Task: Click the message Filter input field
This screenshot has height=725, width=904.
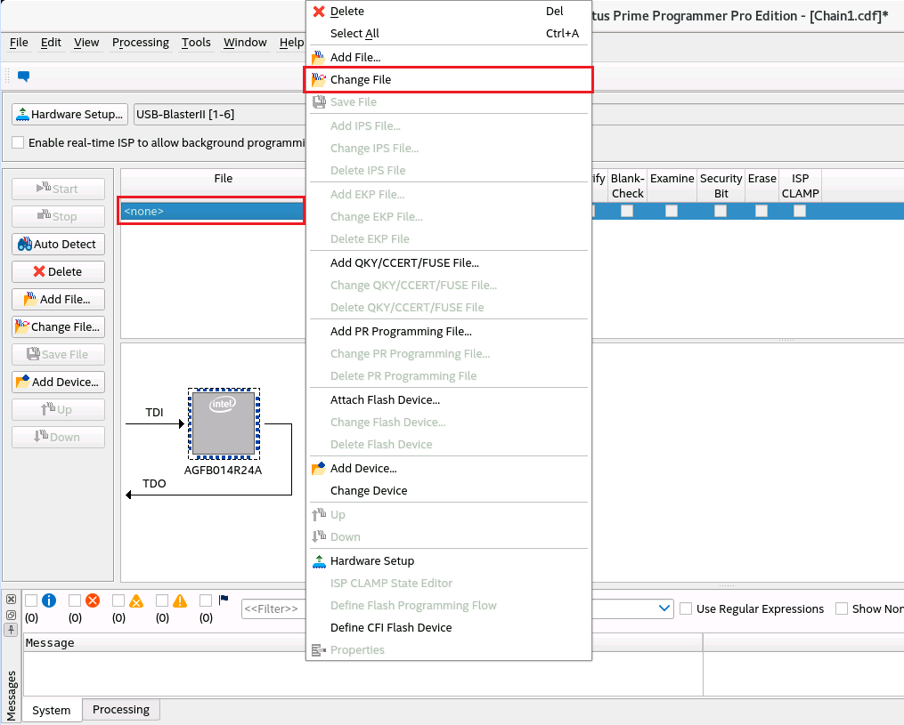Action: point(272,609)
